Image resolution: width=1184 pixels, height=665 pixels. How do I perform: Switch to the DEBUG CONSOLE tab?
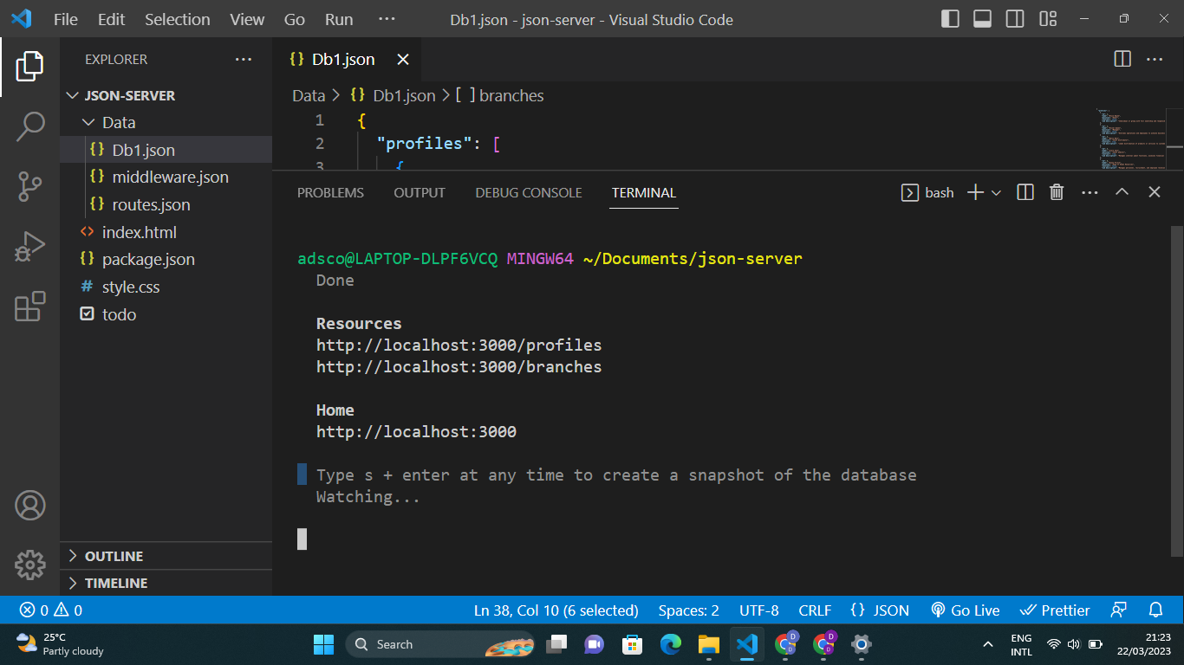529,193
